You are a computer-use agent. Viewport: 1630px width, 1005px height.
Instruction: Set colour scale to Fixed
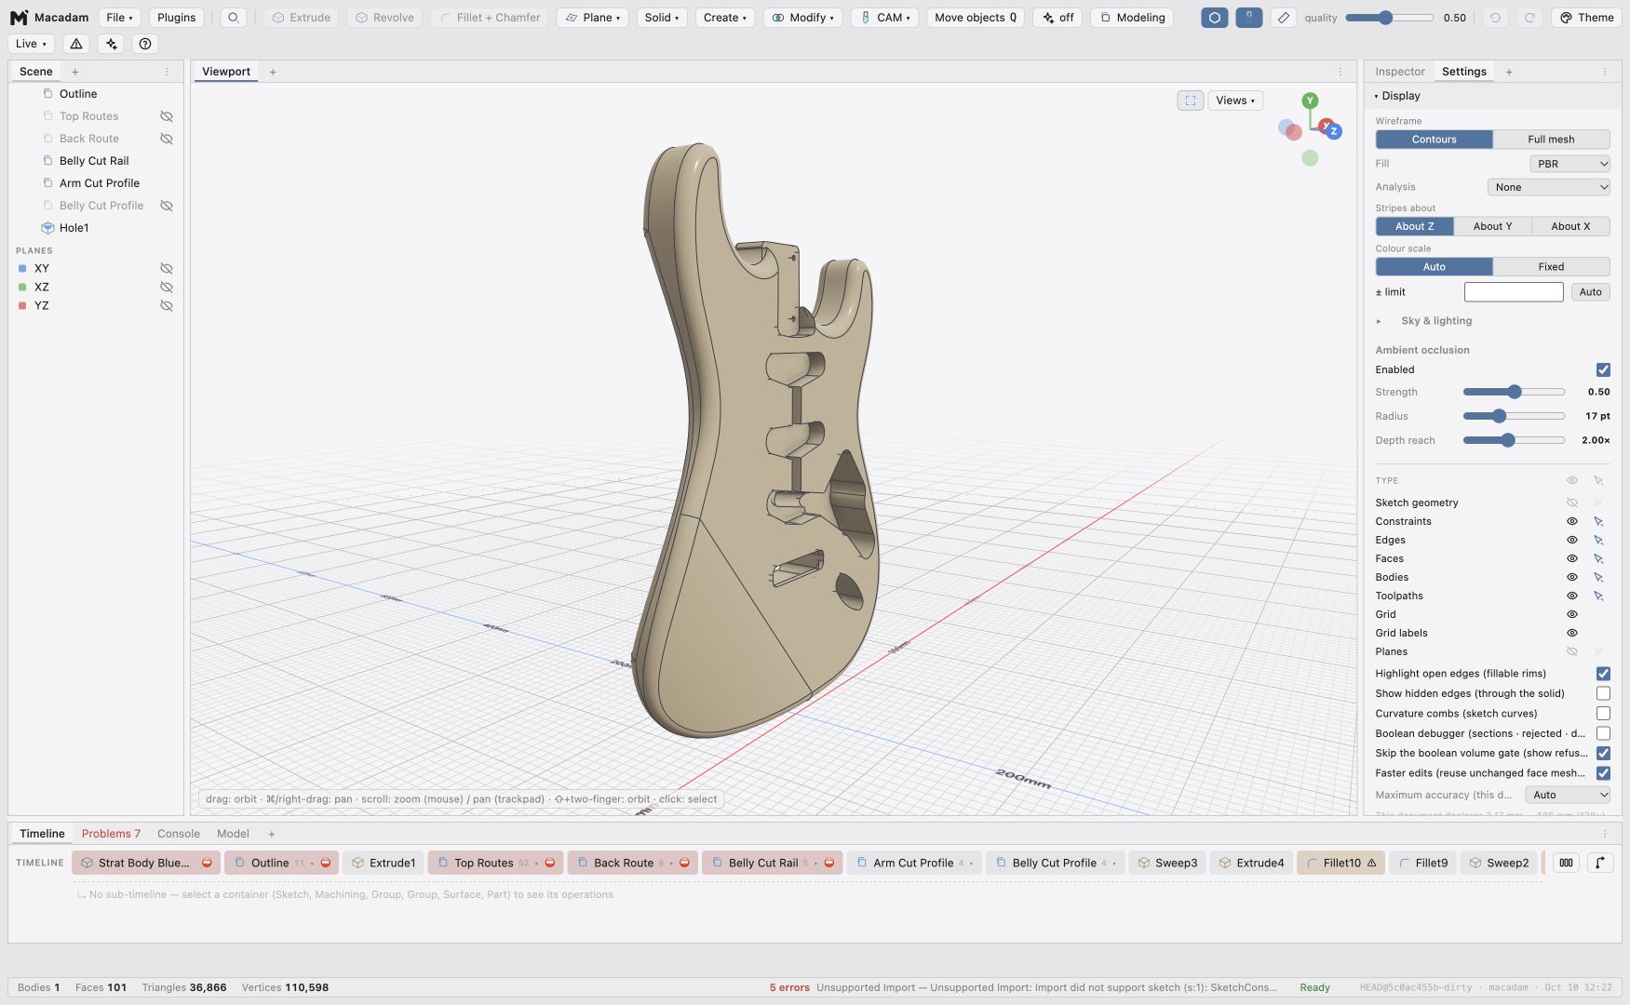[x=1551, y=267]
